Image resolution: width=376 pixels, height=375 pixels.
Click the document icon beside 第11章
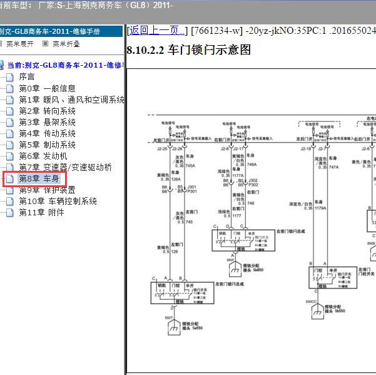point(10,213)
